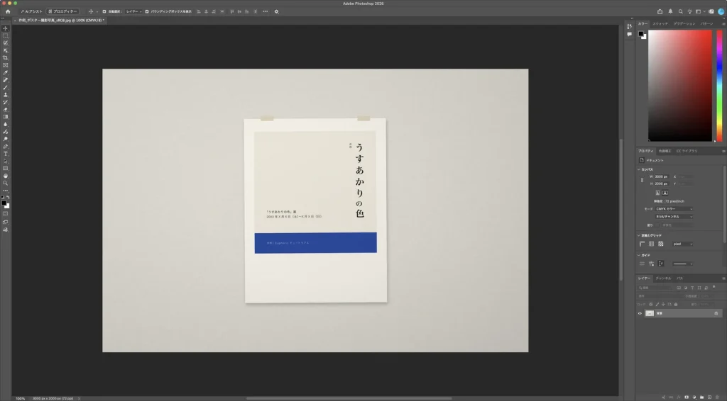Select the Frame tool
Image resolution: width=727 pixels, height=401 pixels.
tap(6, 65)
